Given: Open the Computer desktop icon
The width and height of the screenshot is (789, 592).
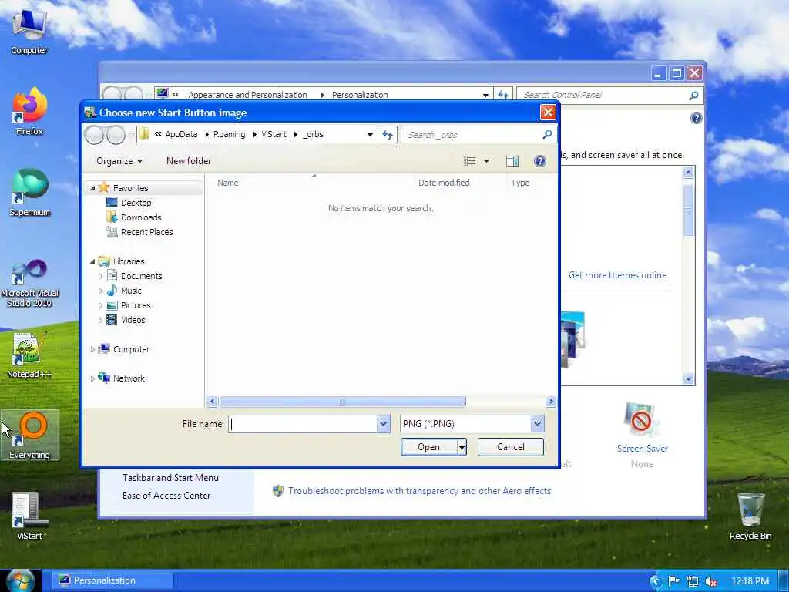Looking at the screenshot, I should pyautogui.click(x=29, y=31).
